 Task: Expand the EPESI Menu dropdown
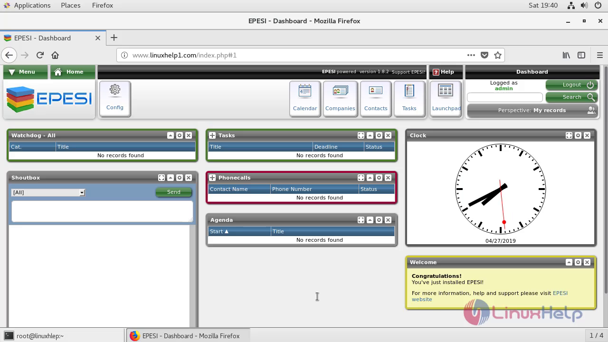(25, 72)
